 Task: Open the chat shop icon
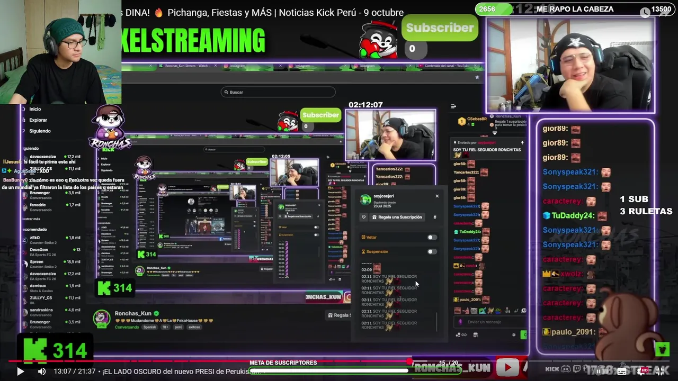coord(475,334)
